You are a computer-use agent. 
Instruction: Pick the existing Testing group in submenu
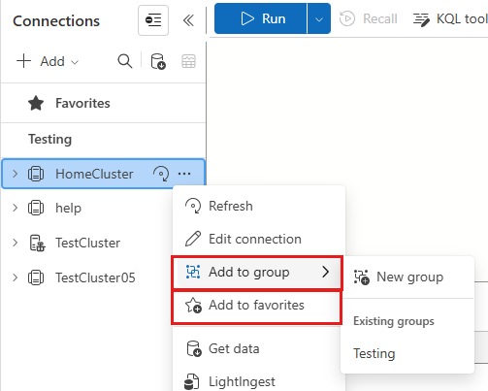tap(374, 353)
